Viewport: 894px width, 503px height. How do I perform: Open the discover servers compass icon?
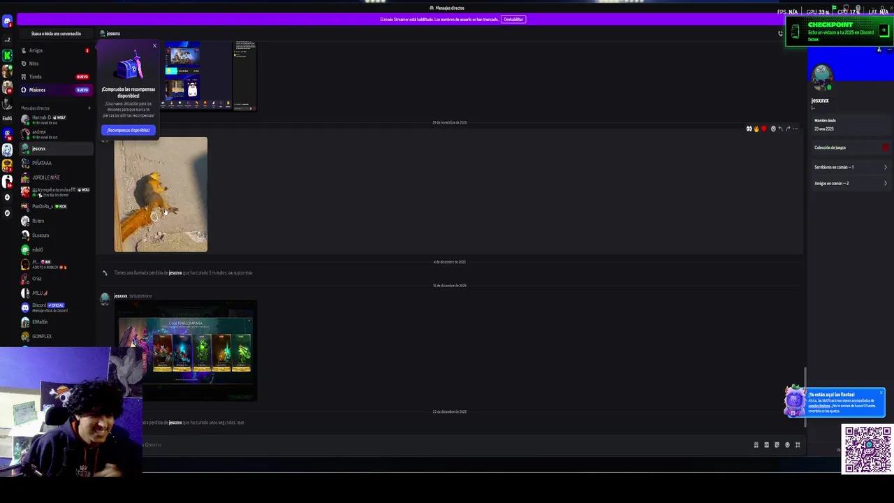point(7,213)
